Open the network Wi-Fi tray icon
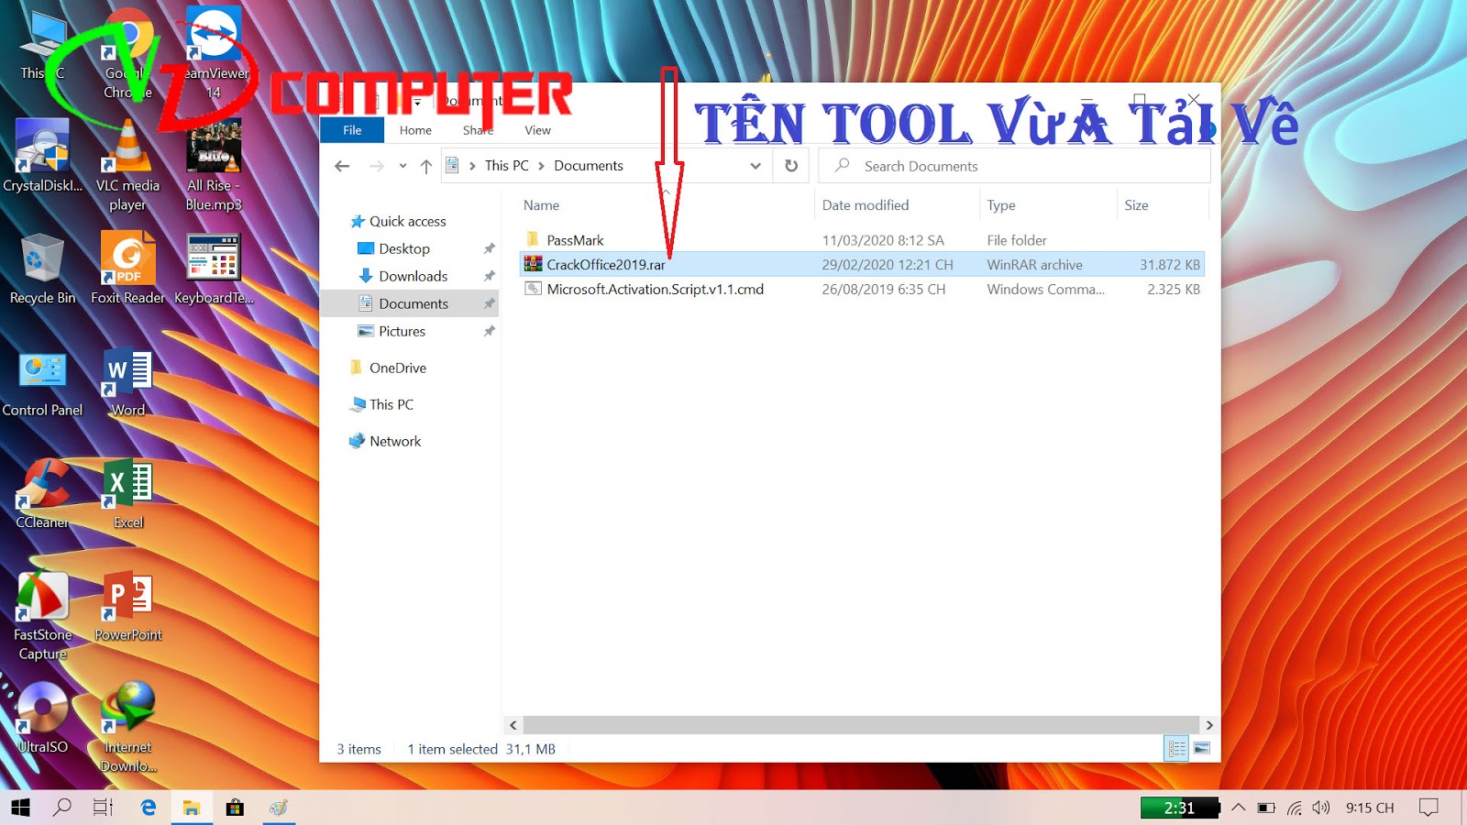This screenshot has width=1467, height=825. (x=1294, y=808)
